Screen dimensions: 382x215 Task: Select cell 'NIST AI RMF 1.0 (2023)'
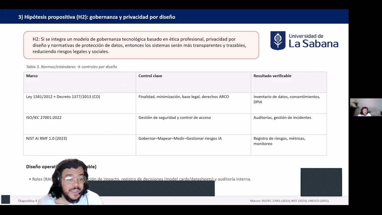(x=80, y=145)
